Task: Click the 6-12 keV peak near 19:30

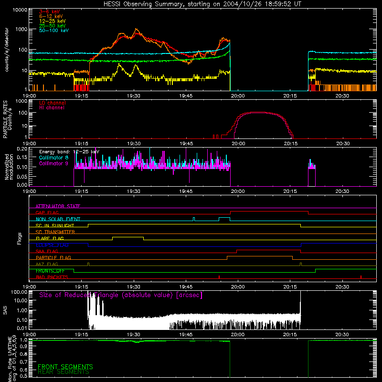Action: [136, 29]
